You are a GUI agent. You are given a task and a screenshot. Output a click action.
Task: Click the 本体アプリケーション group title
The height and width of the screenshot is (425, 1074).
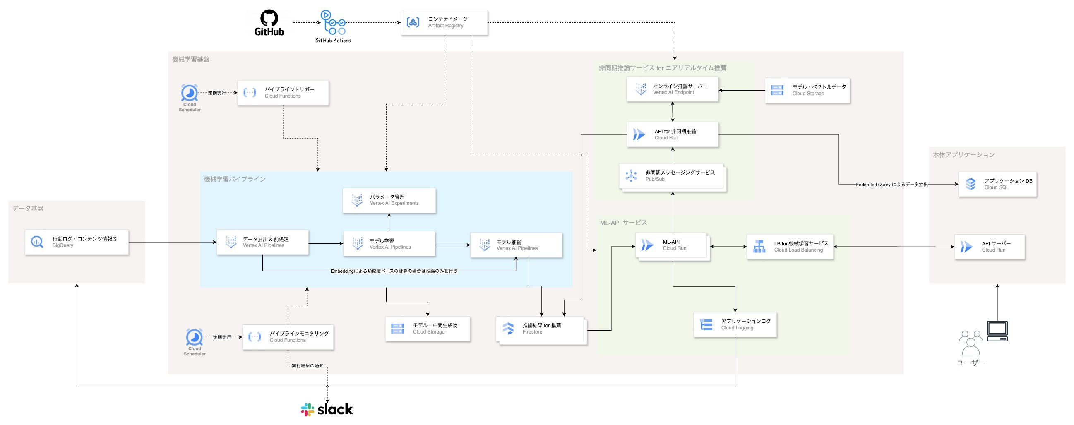tap(963, 155)
